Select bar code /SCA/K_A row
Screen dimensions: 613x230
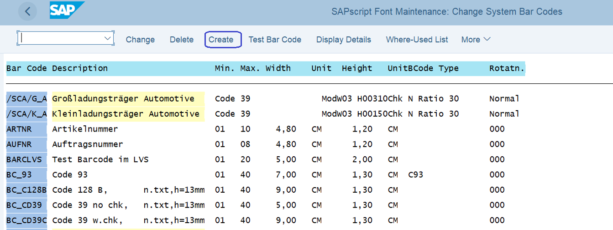coord(26,114)
